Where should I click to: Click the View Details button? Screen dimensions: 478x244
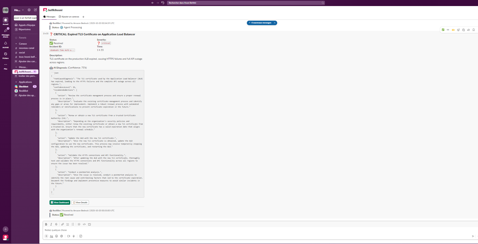point(80,202)
